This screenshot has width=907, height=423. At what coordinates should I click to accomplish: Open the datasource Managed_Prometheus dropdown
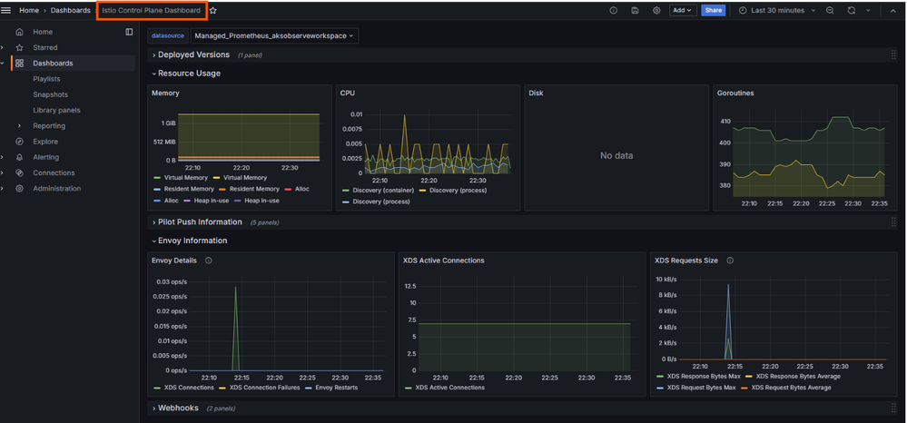(x=274, y=36)
